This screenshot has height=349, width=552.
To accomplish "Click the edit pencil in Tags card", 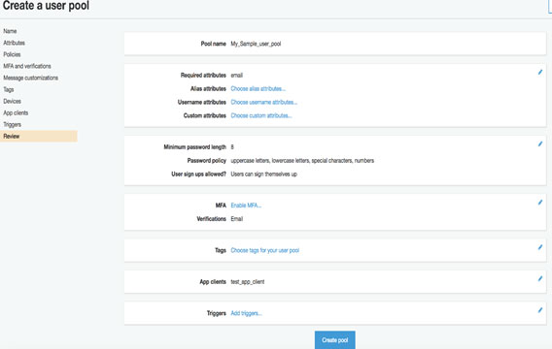I will click(540, 247).
